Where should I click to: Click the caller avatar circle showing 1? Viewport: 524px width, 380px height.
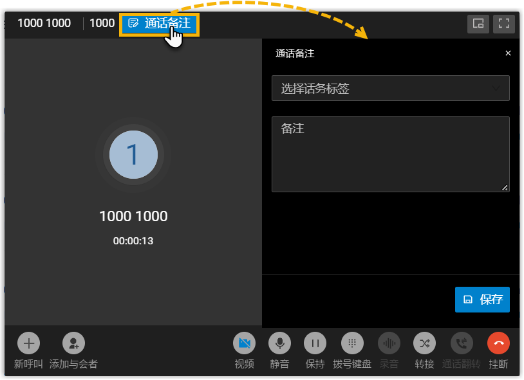click(x=133, y=155)
